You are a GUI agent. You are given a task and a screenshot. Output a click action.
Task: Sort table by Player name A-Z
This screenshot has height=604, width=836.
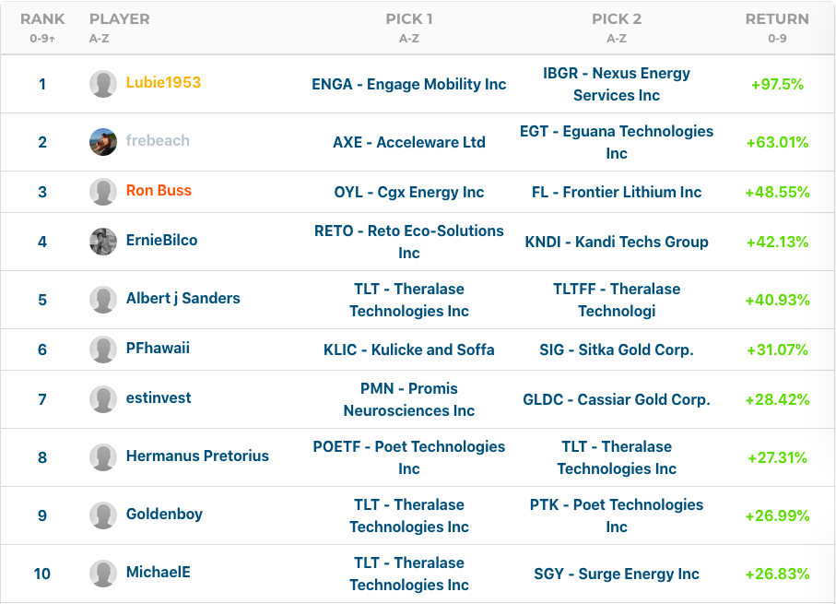click(x=119, y=19)
